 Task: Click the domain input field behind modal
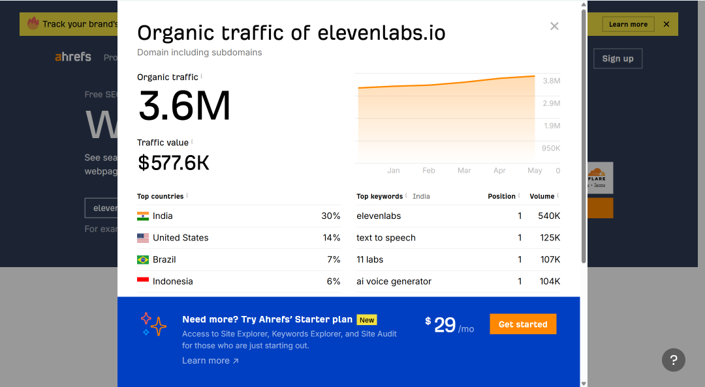(x=101, y=208)
